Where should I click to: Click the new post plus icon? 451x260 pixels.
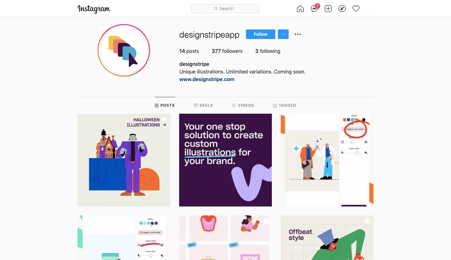tap(328, 9)
